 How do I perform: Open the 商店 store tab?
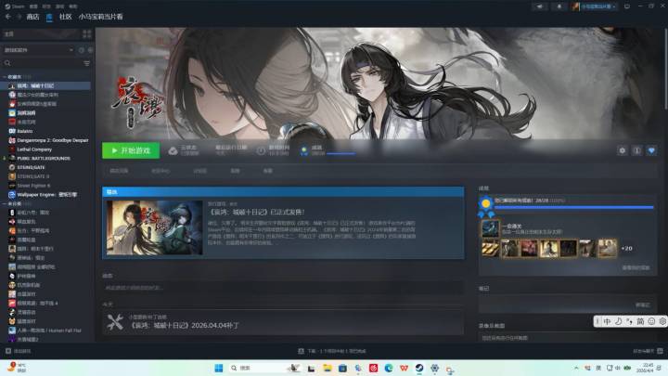tap(32, 17)
